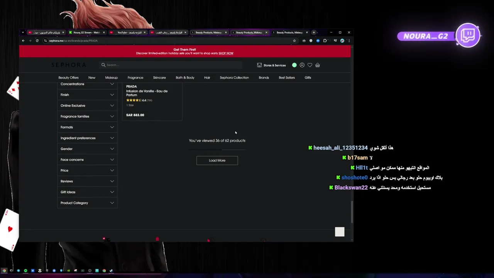Screen dimensions: 494x278
Task: Open Dropbox from the taskbar
Action: (x=32, y=271)
